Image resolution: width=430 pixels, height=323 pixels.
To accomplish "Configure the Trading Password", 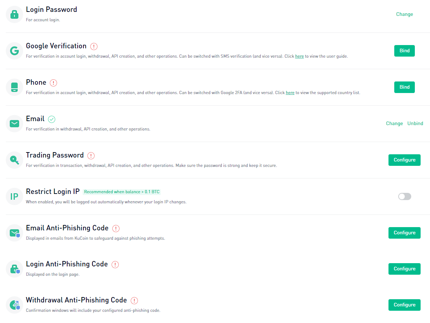I will (x=404, y=160).
